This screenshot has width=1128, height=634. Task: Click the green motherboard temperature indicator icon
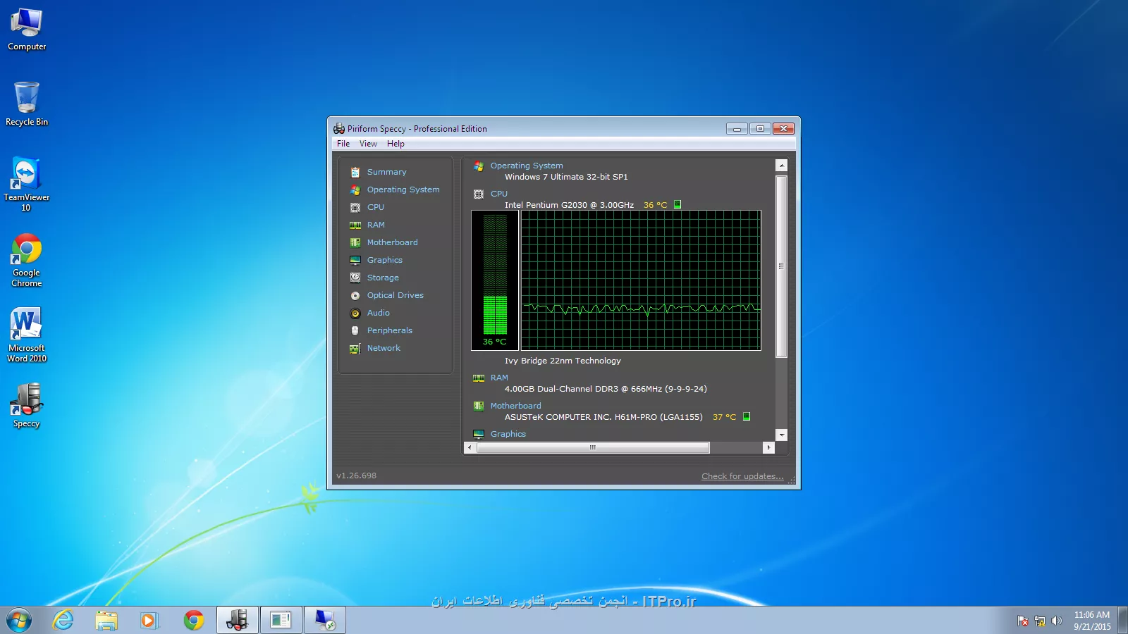(x=747, y=416)
